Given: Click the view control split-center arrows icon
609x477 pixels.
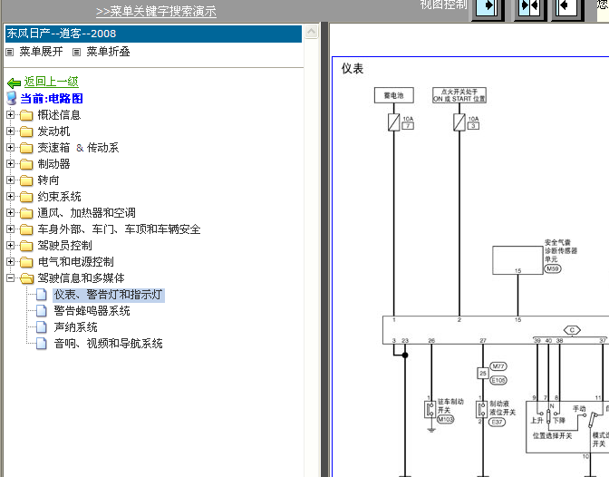Looking at the screenshot, I should pos(530,8).
